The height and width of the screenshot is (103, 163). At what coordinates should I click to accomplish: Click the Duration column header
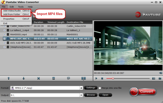point(38,22)
